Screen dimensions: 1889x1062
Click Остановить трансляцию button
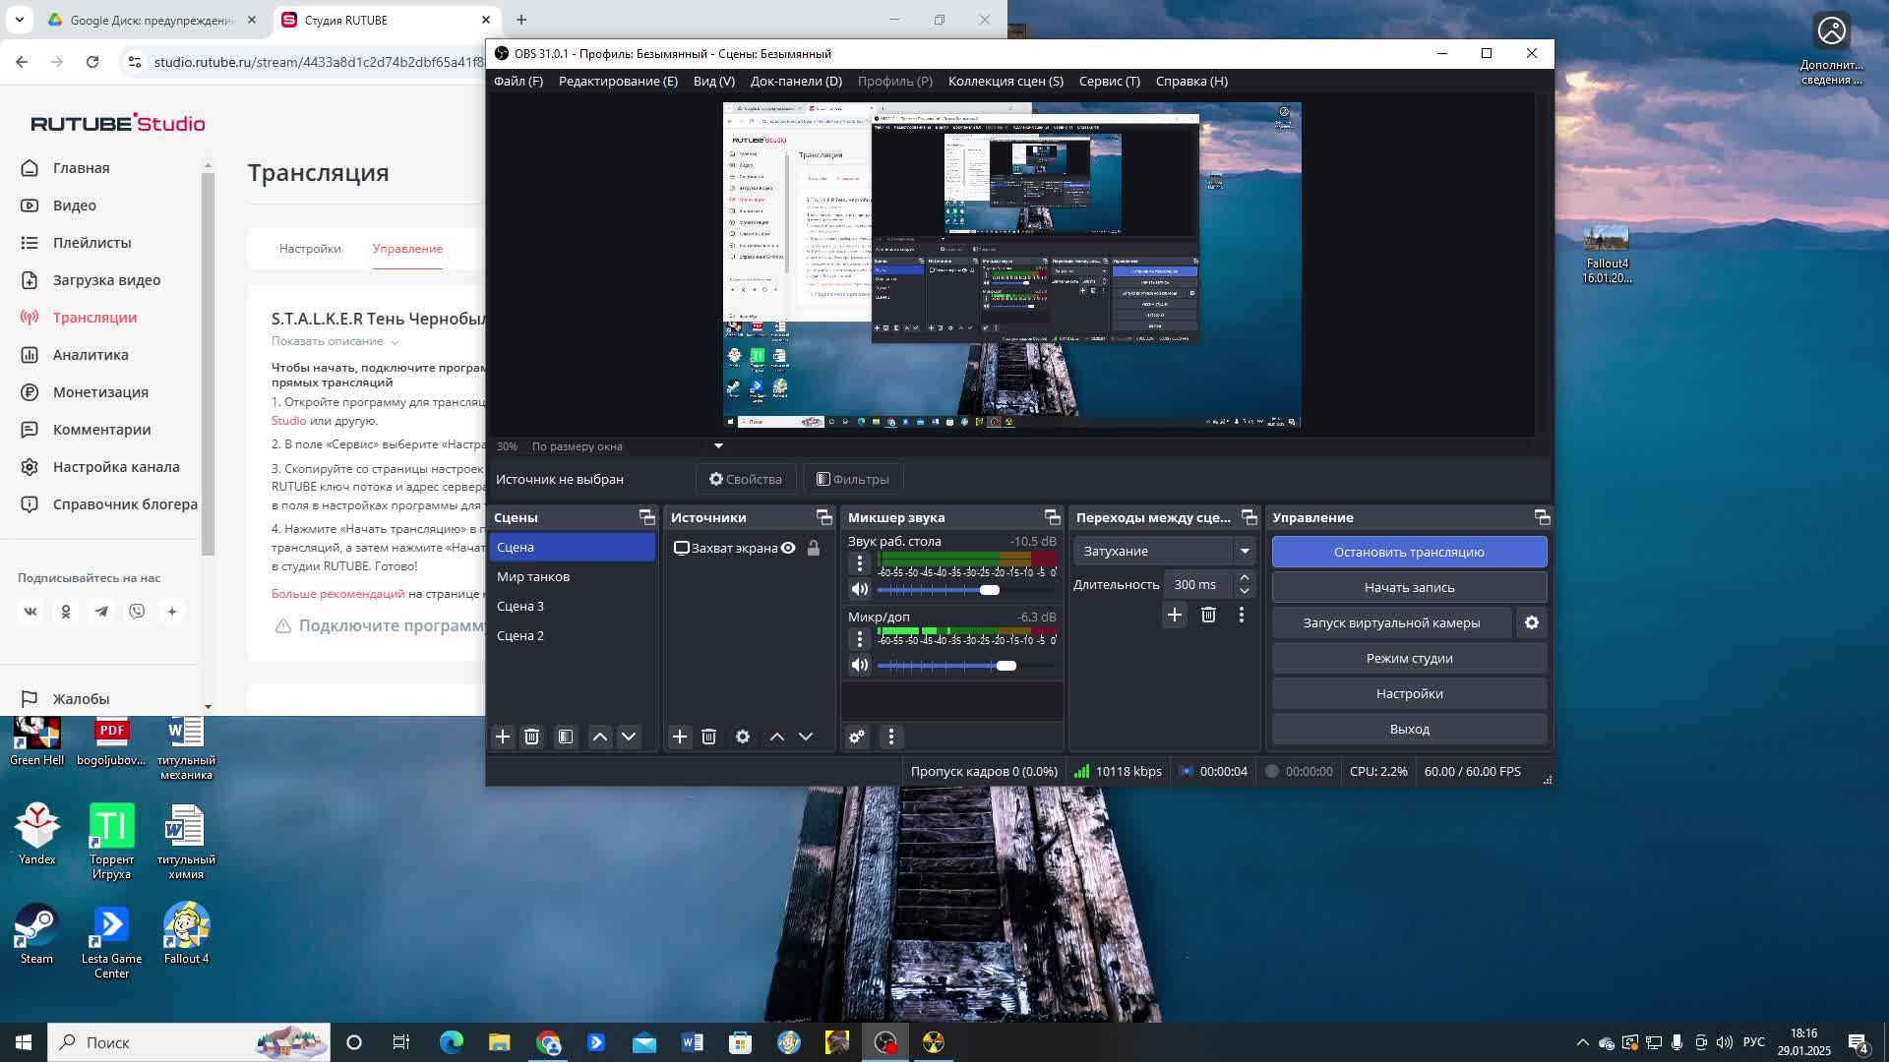click(x=1409, y=552)
